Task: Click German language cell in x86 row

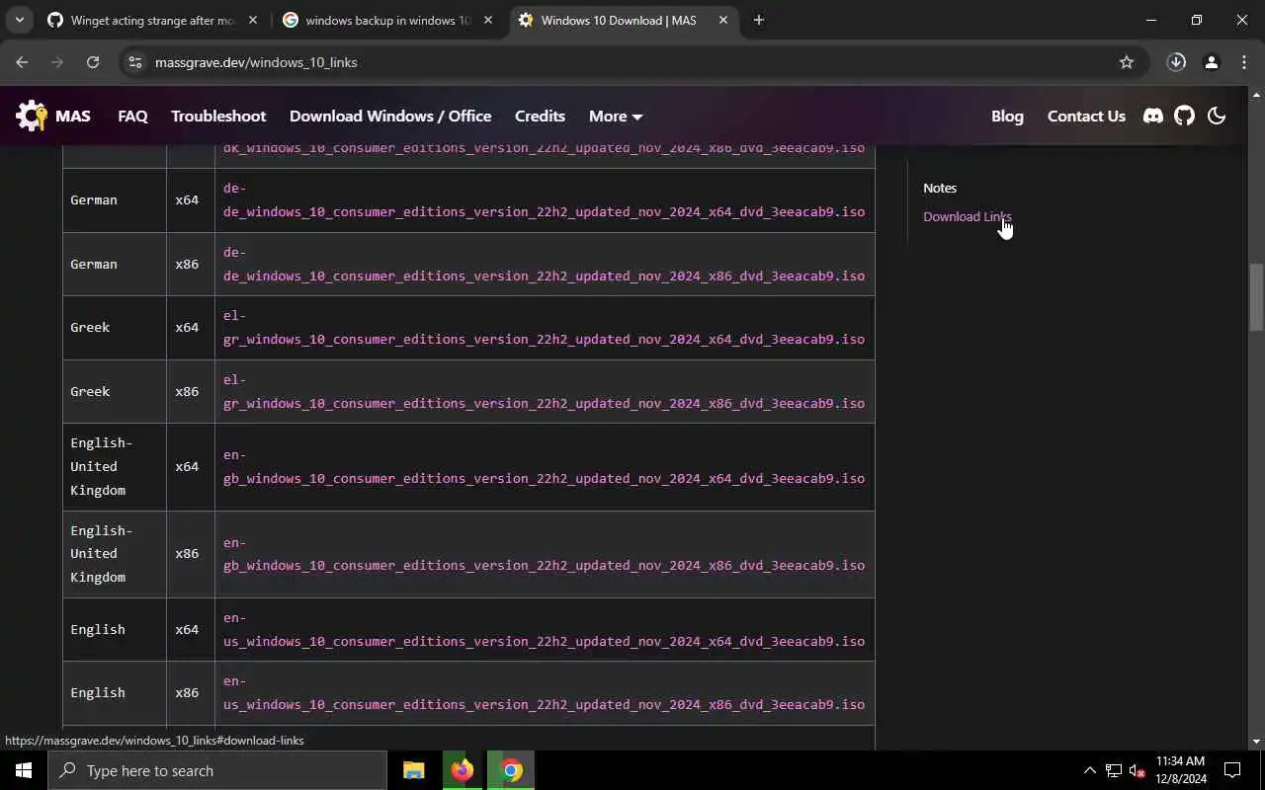Action: click(115, 264)
